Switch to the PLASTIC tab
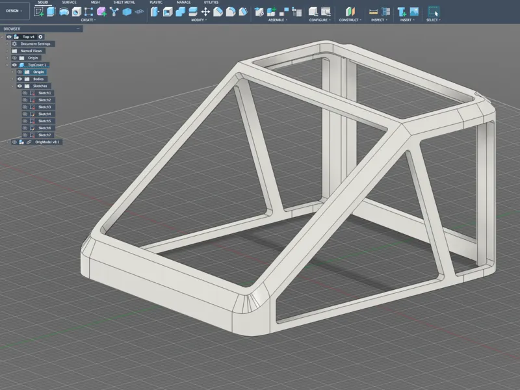Image resolution: width=520 pixels, height=390 pixels. tap(156, 3)
